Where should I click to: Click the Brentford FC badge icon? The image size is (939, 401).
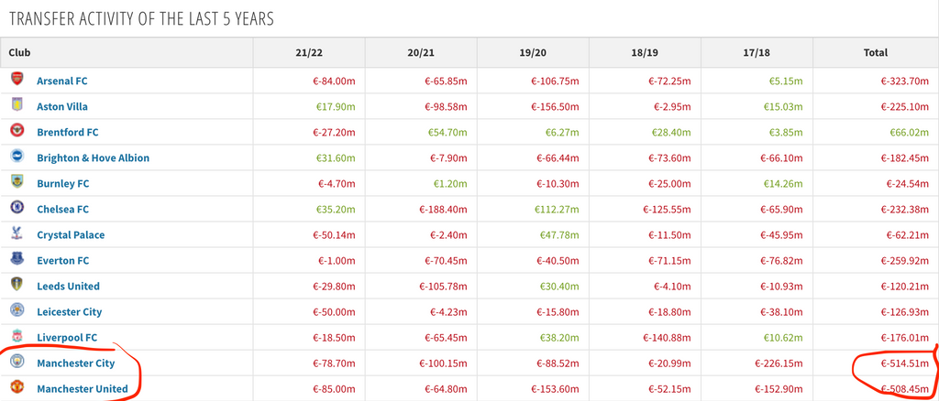(x=17, y=132)
